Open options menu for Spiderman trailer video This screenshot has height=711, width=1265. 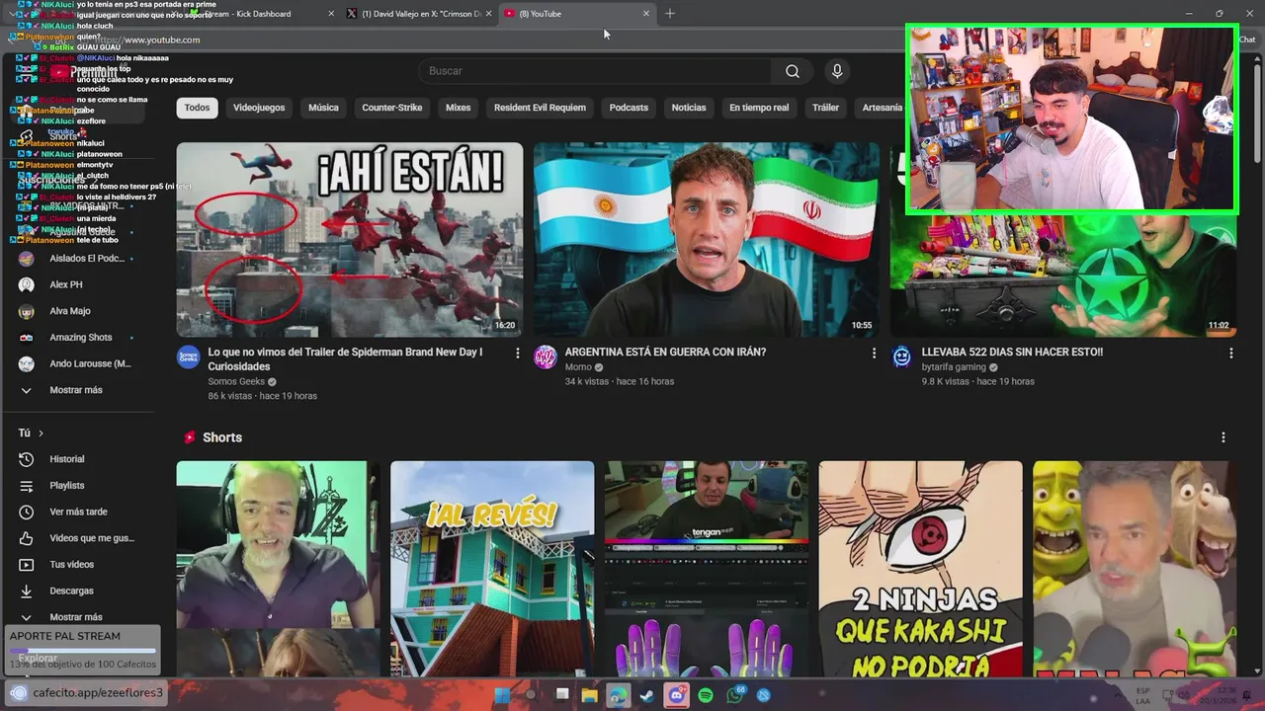pos(517,353)
